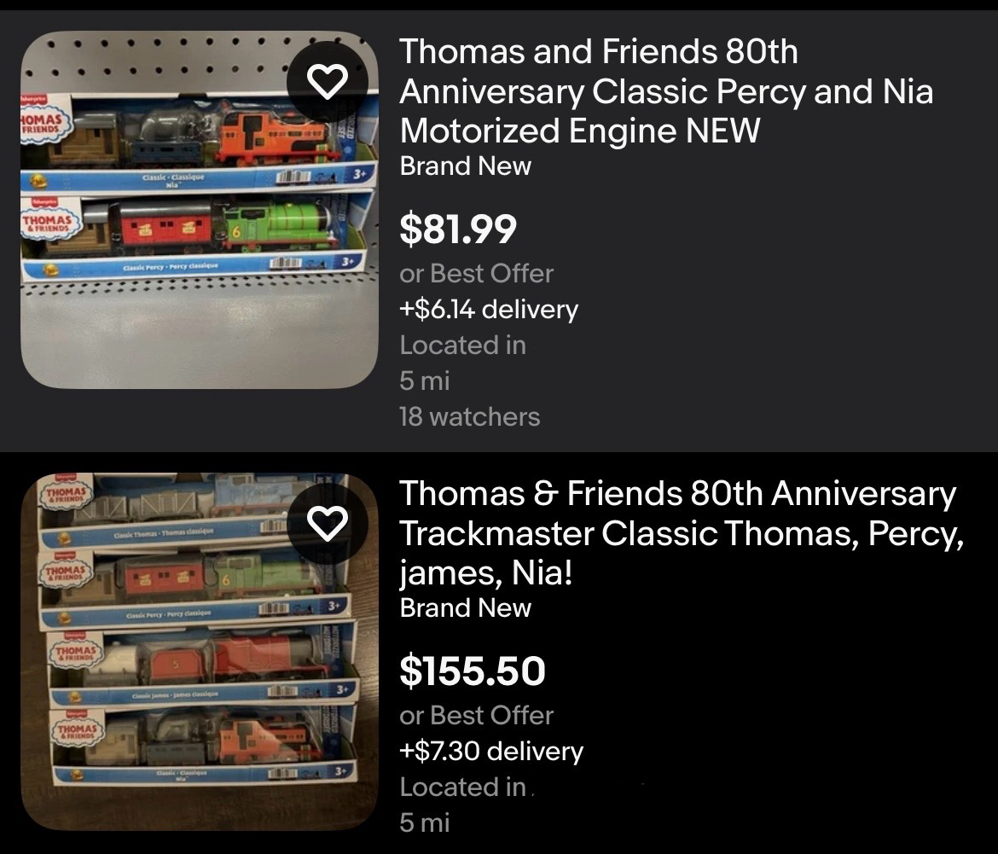
Task: Favorite the Percy and Nia listing with heart icon
Action: tap(328, 81)
